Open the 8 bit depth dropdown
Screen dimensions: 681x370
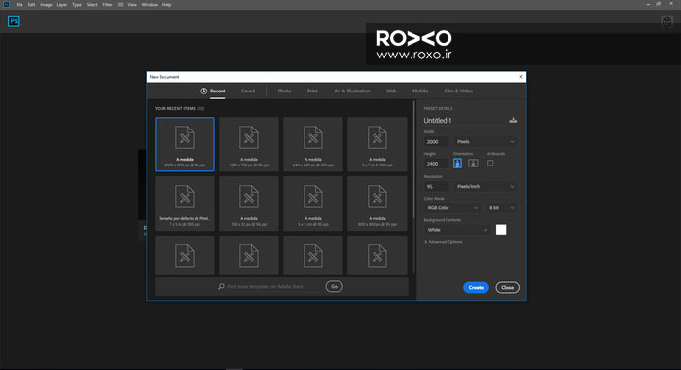501,208
